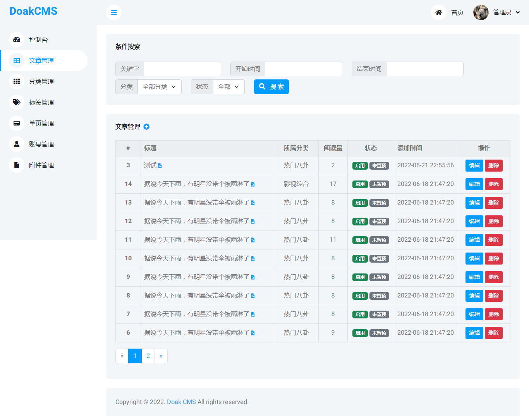Click preview icon for article row 12

coord(253,222)
